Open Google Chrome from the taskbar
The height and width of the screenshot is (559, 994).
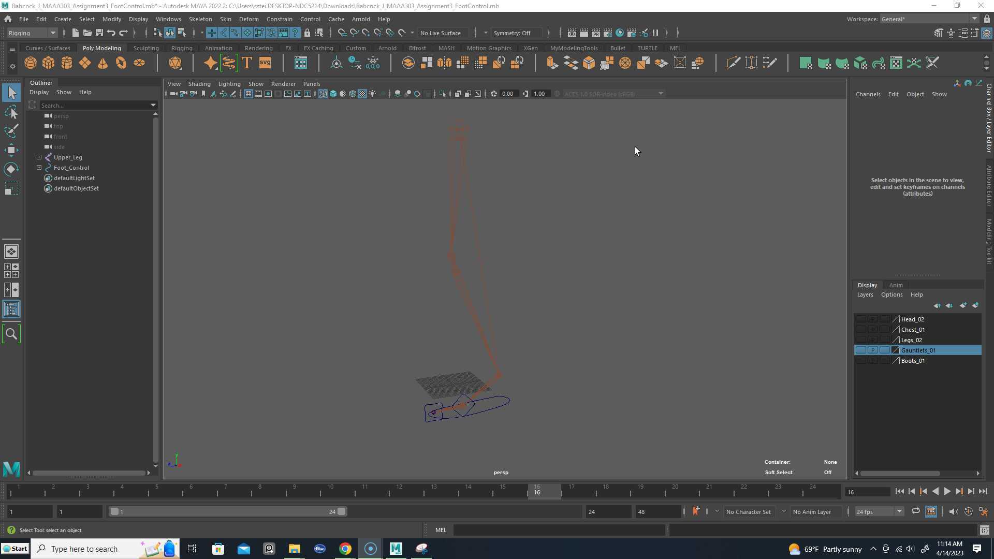[x=345, y=548]
